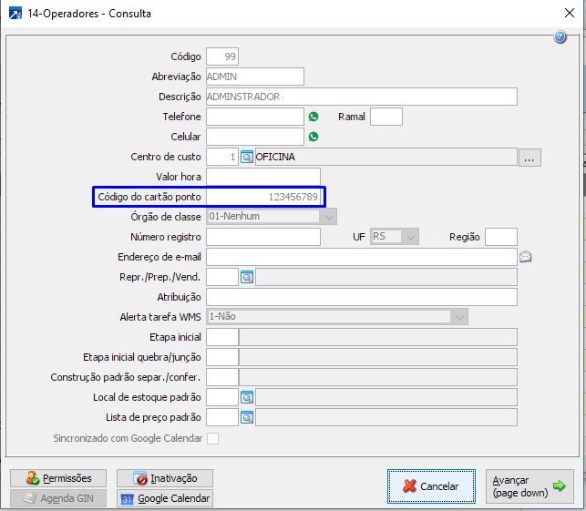Toggle the Sincronizado com Google Calendar checkbox
586x511 pixels.
(x=212, y=438)
